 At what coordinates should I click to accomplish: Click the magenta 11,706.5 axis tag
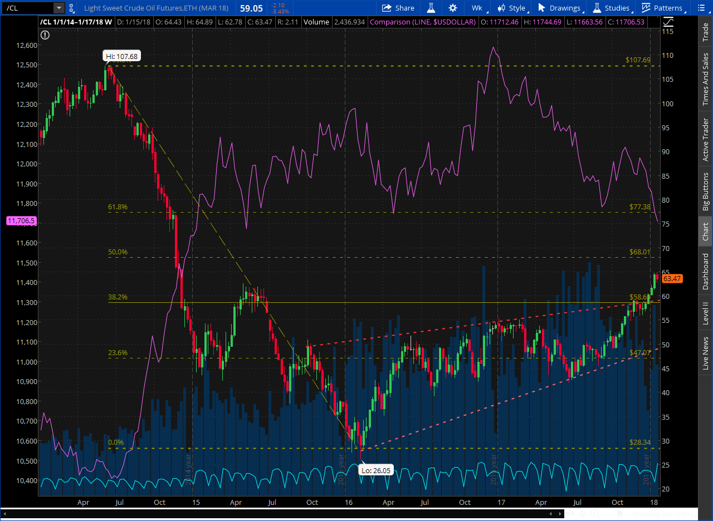pyautogui.click(x=22, y=221)
